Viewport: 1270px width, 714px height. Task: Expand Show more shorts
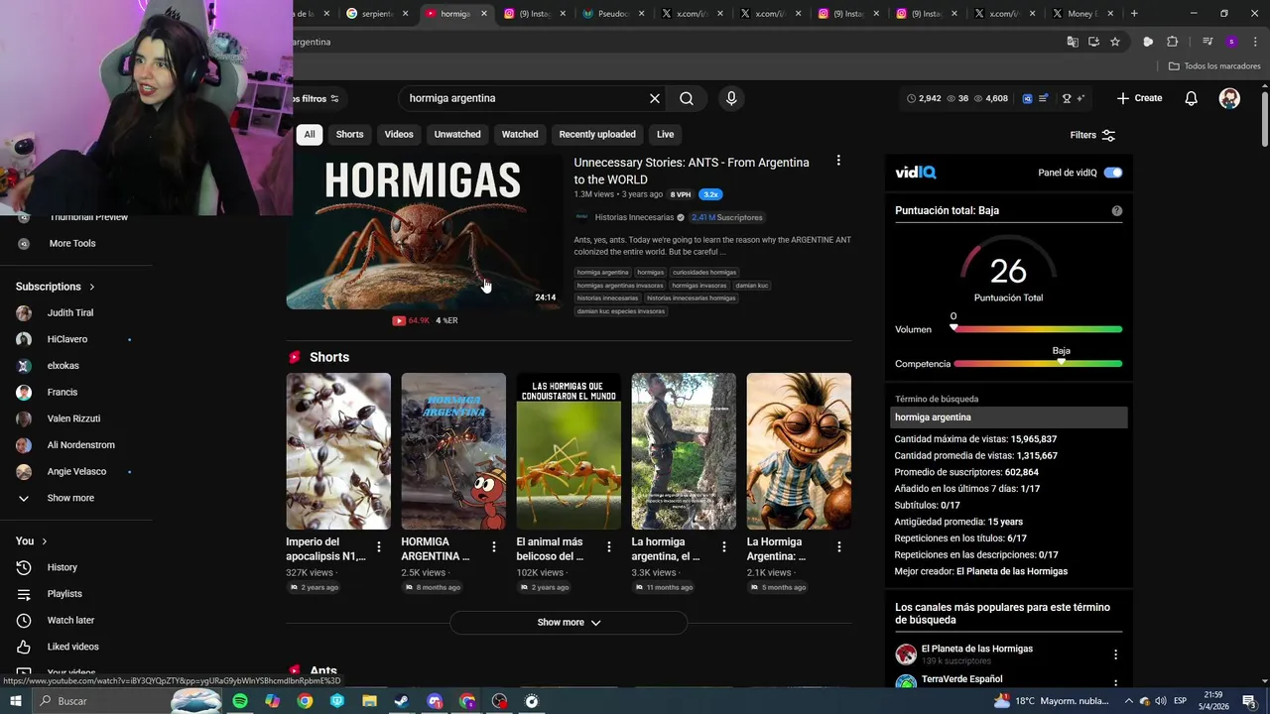click(x=569, y=622)
